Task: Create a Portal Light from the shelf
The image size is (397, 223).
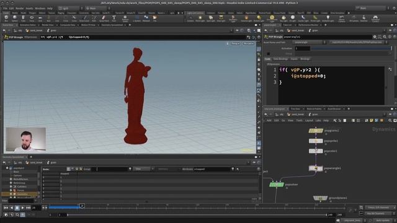Action: [x=315, y=18]
